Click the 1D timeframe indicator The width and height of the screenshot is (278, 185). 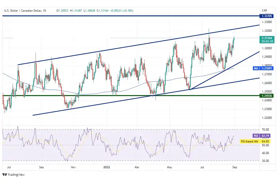pyautogui.click(x=44, y=10)
